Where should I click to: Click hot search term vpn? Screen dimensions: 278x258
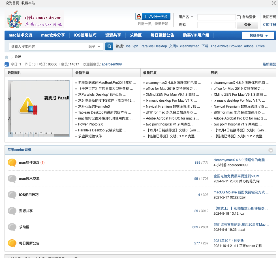135,46
